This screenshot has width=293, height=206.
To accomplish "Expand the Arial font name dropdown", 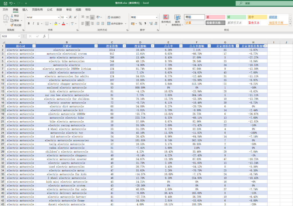I will pyautogui.click(x=58, y=17).
